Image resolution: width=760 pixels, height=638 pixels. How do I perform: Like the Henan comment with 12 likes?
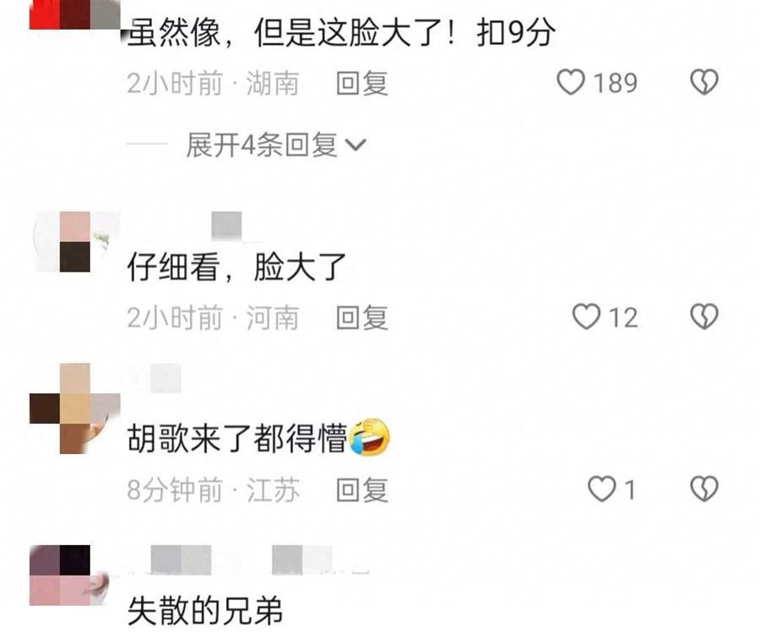click(586, 316)
